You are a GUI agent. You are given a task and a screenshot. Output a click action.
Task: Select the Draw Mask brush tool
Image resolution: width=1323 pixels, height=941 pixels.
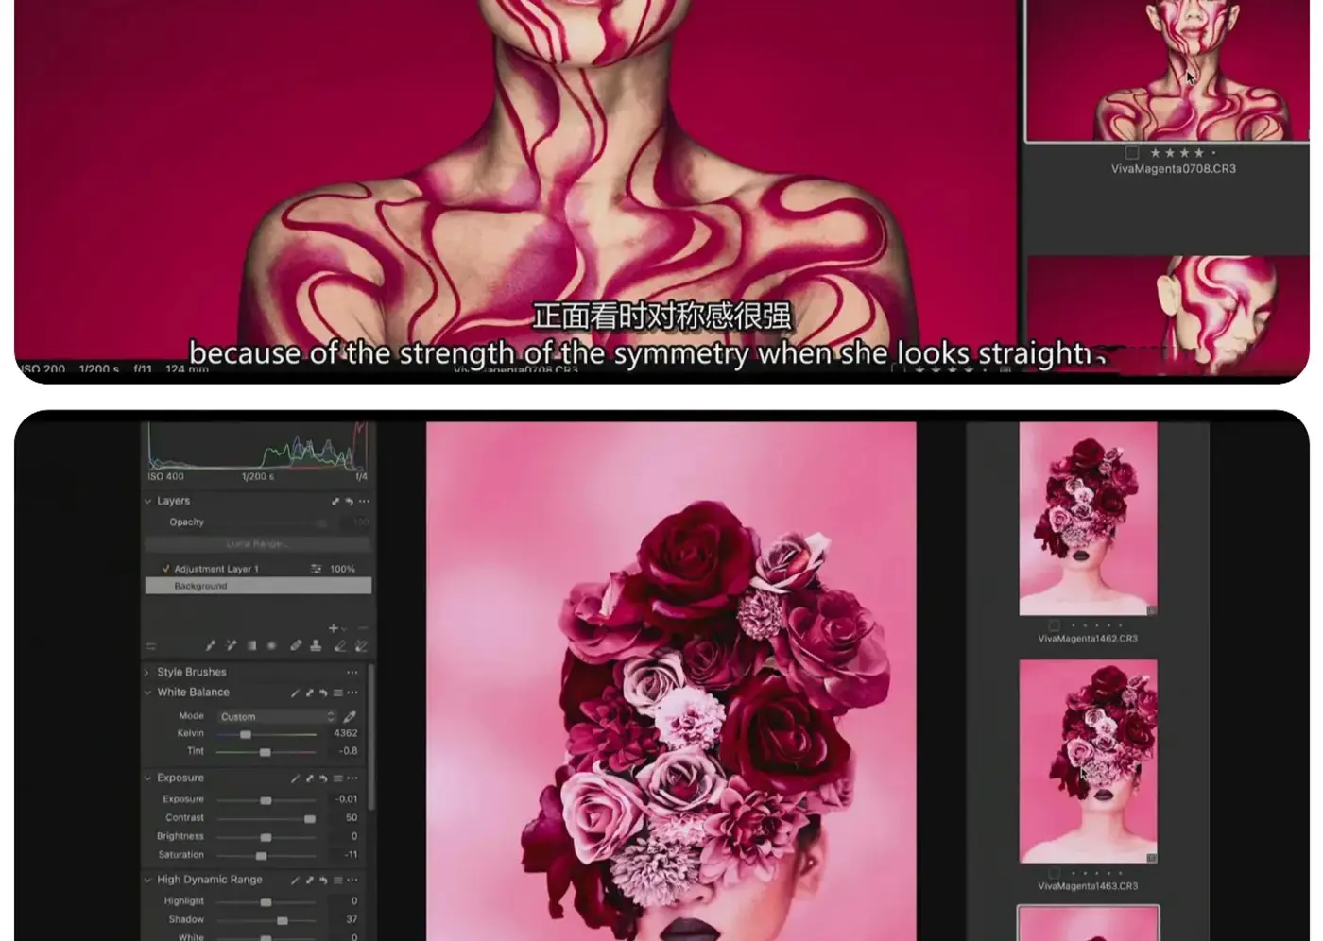[x=210, y=646]
